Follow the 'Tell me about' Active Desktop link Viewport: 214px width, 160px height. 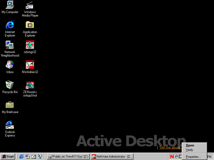(x=170, y=147)
